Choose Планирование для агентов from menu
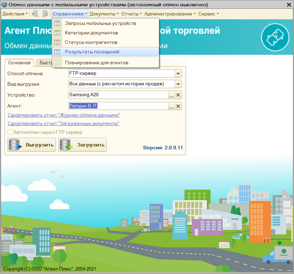Image resolution: width=294 pixels, height=274 pixels. pos(96,63)
